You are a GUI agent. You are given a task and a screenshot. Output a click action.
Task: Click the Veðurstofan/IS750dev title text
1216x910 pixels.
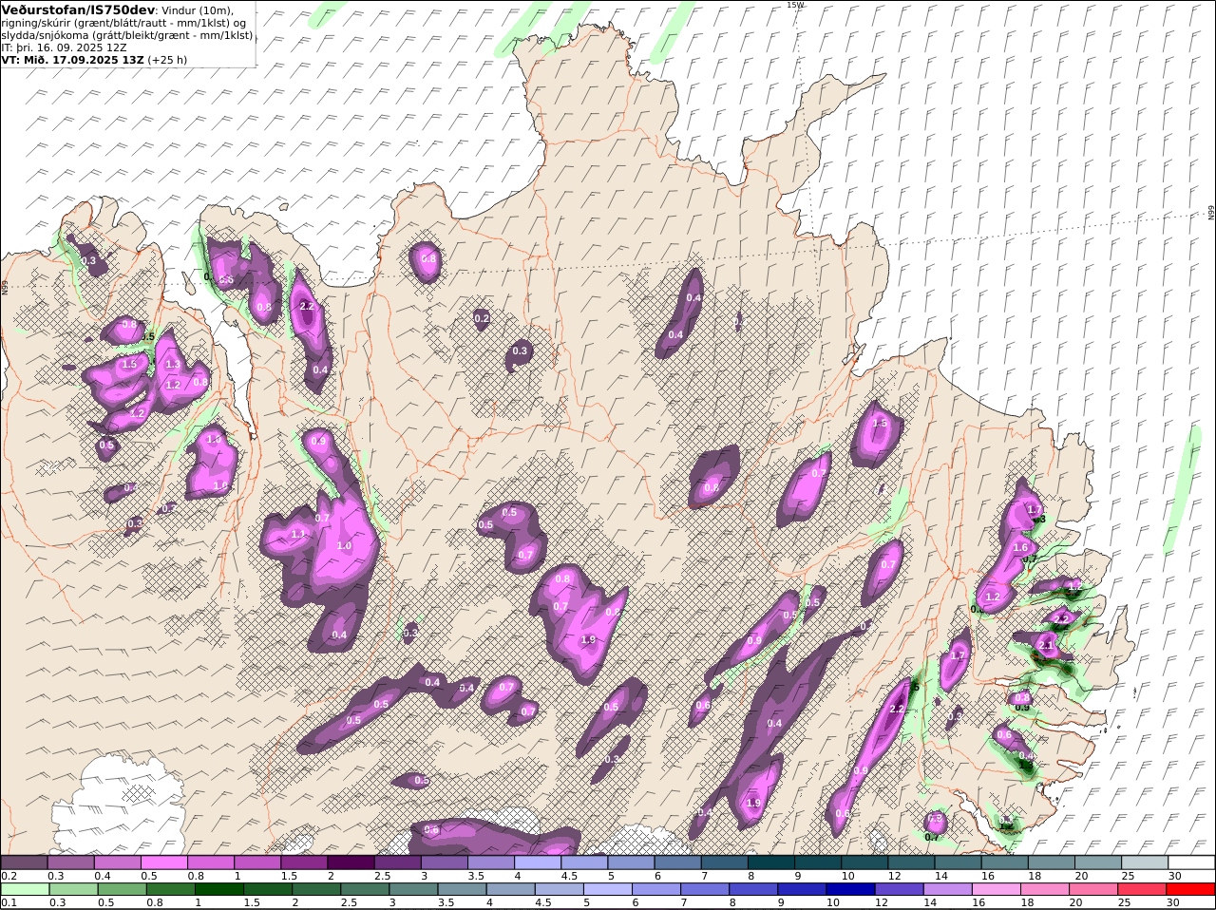coord(80,9)
